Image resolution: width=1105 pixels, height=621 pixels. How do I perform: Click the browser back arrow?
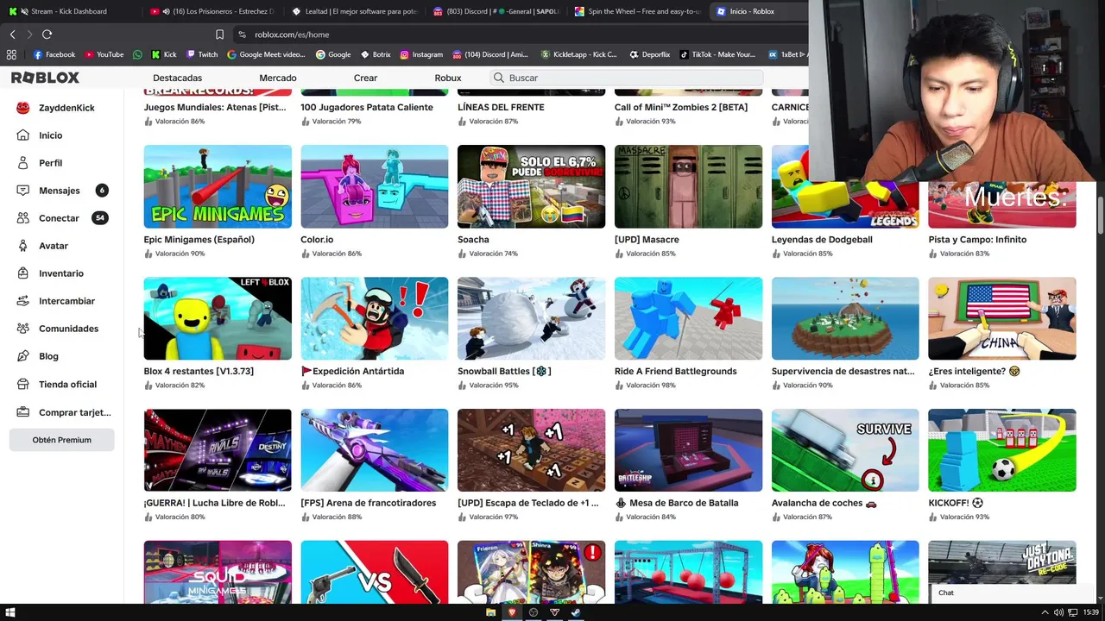12,34
